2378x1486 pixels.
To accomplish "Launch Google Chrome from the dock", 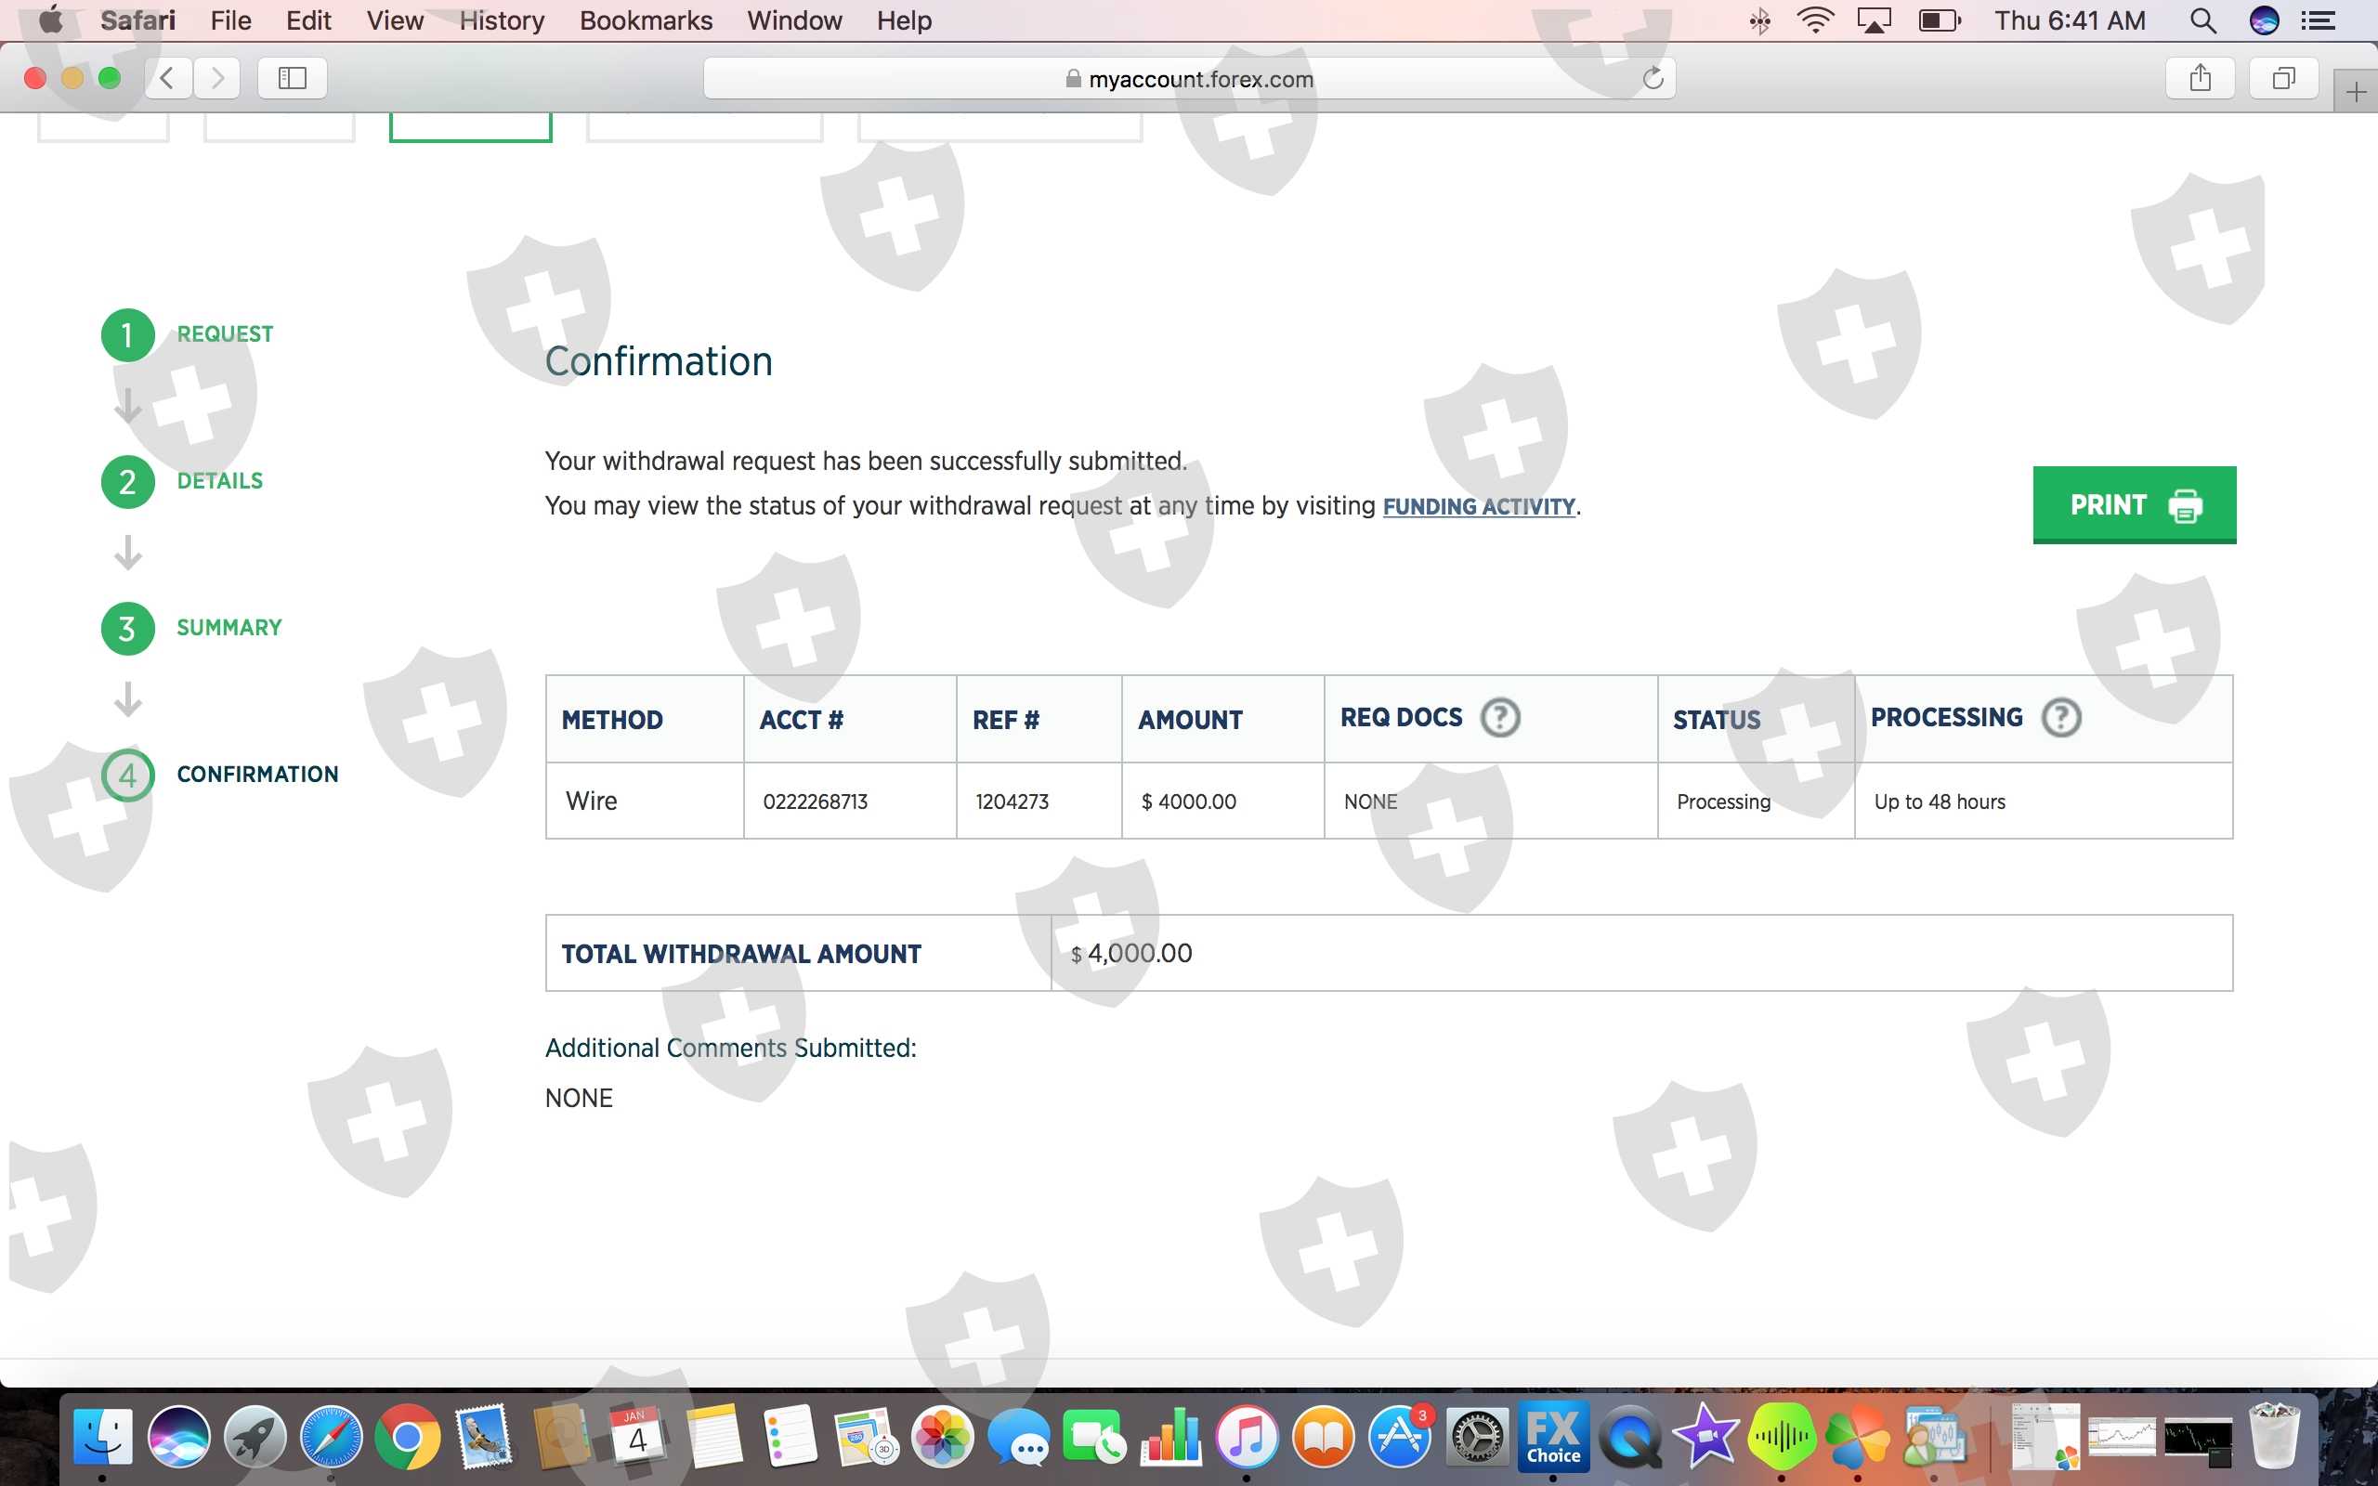I will 407,1437.
